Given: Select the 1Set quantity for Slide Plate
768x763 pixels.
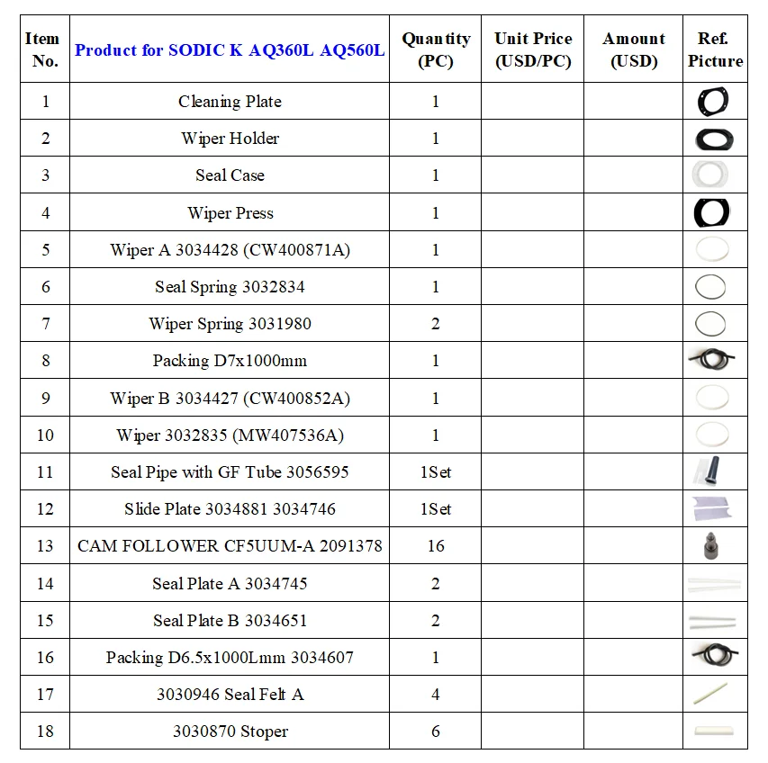Looking at the screenshot, I should coord(436,509).
